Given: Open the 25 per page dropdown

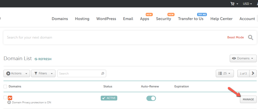Looking at the screenshot, I should 225,73.
